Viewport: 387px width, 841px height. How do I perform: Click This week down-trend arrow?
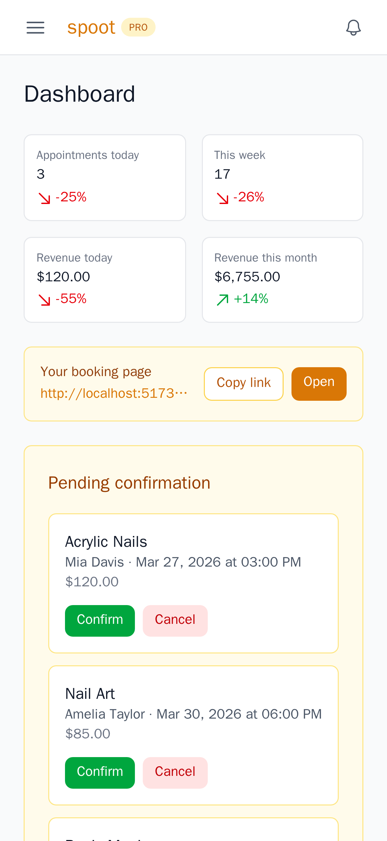point(223,198)
